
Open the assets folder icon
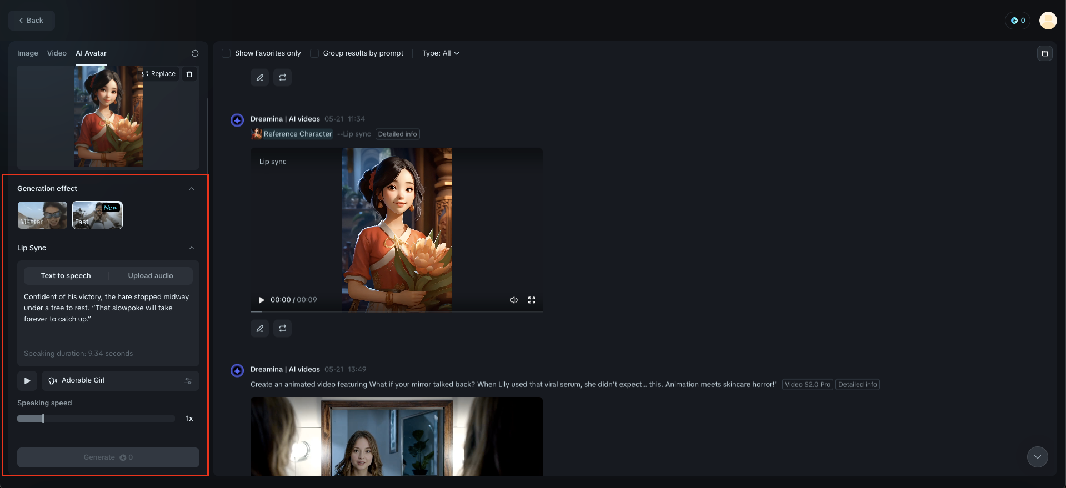pyautogui.click(x=1045, y=53)
